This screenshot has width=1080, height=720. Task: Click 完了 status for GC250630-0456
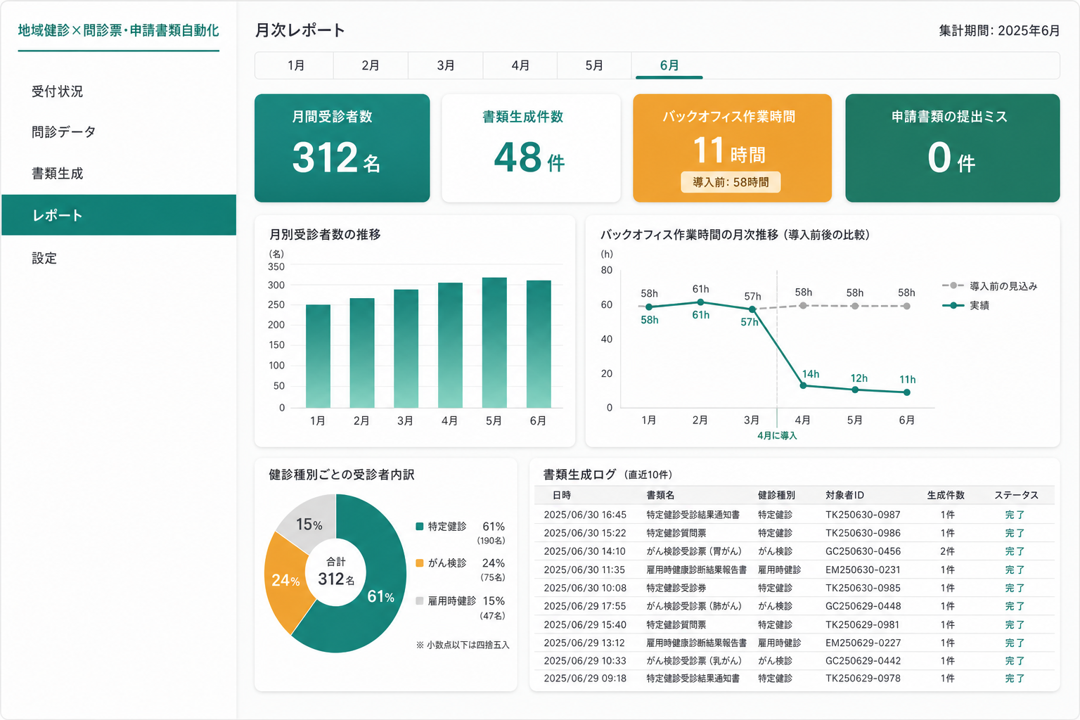point(1015,551)
